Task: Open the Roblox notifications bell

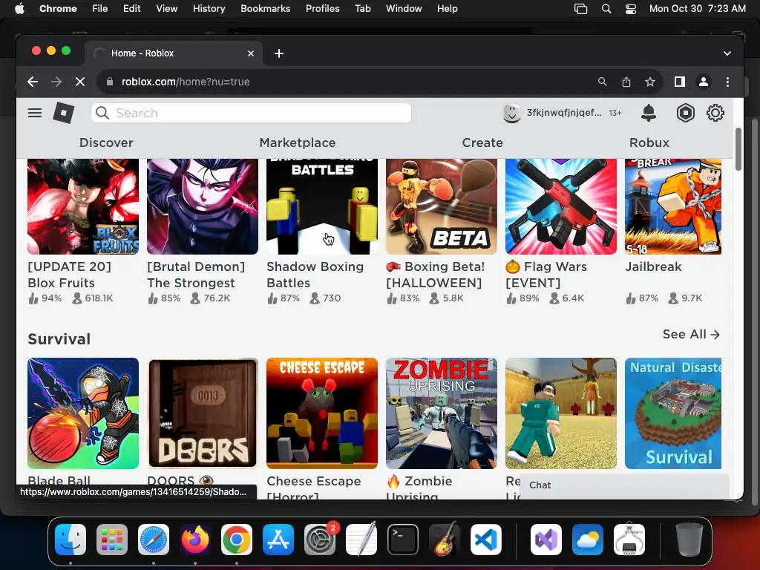Action: [649, 113]
